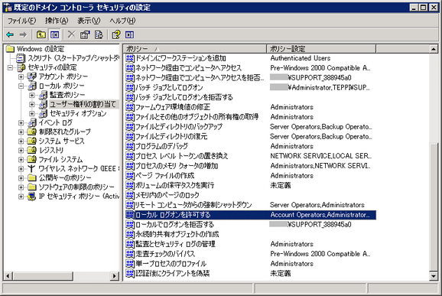Select ユーザー権利の割り当て in the tree

[83, 104]
